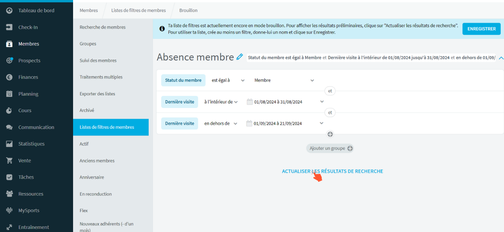Open the 'à l'intérieur de' operator dropdown

coord(221,102)
